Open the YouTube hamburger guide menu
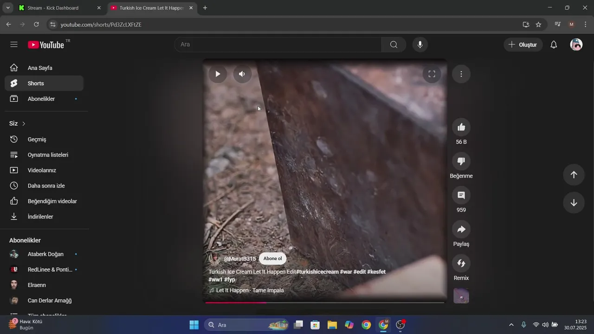This screenshot has width=594, height=334. pyautogui.click(x=14, y=45)
